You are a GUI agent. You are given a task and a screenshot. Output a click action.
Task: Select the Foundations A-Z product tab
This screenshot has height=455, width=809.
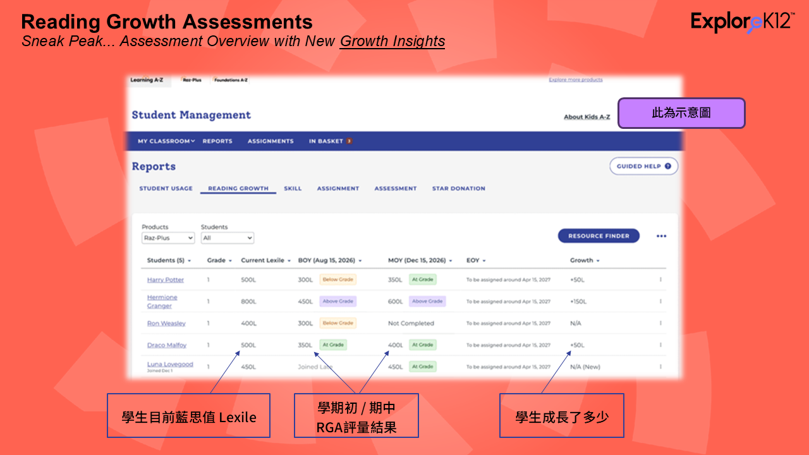231,80
